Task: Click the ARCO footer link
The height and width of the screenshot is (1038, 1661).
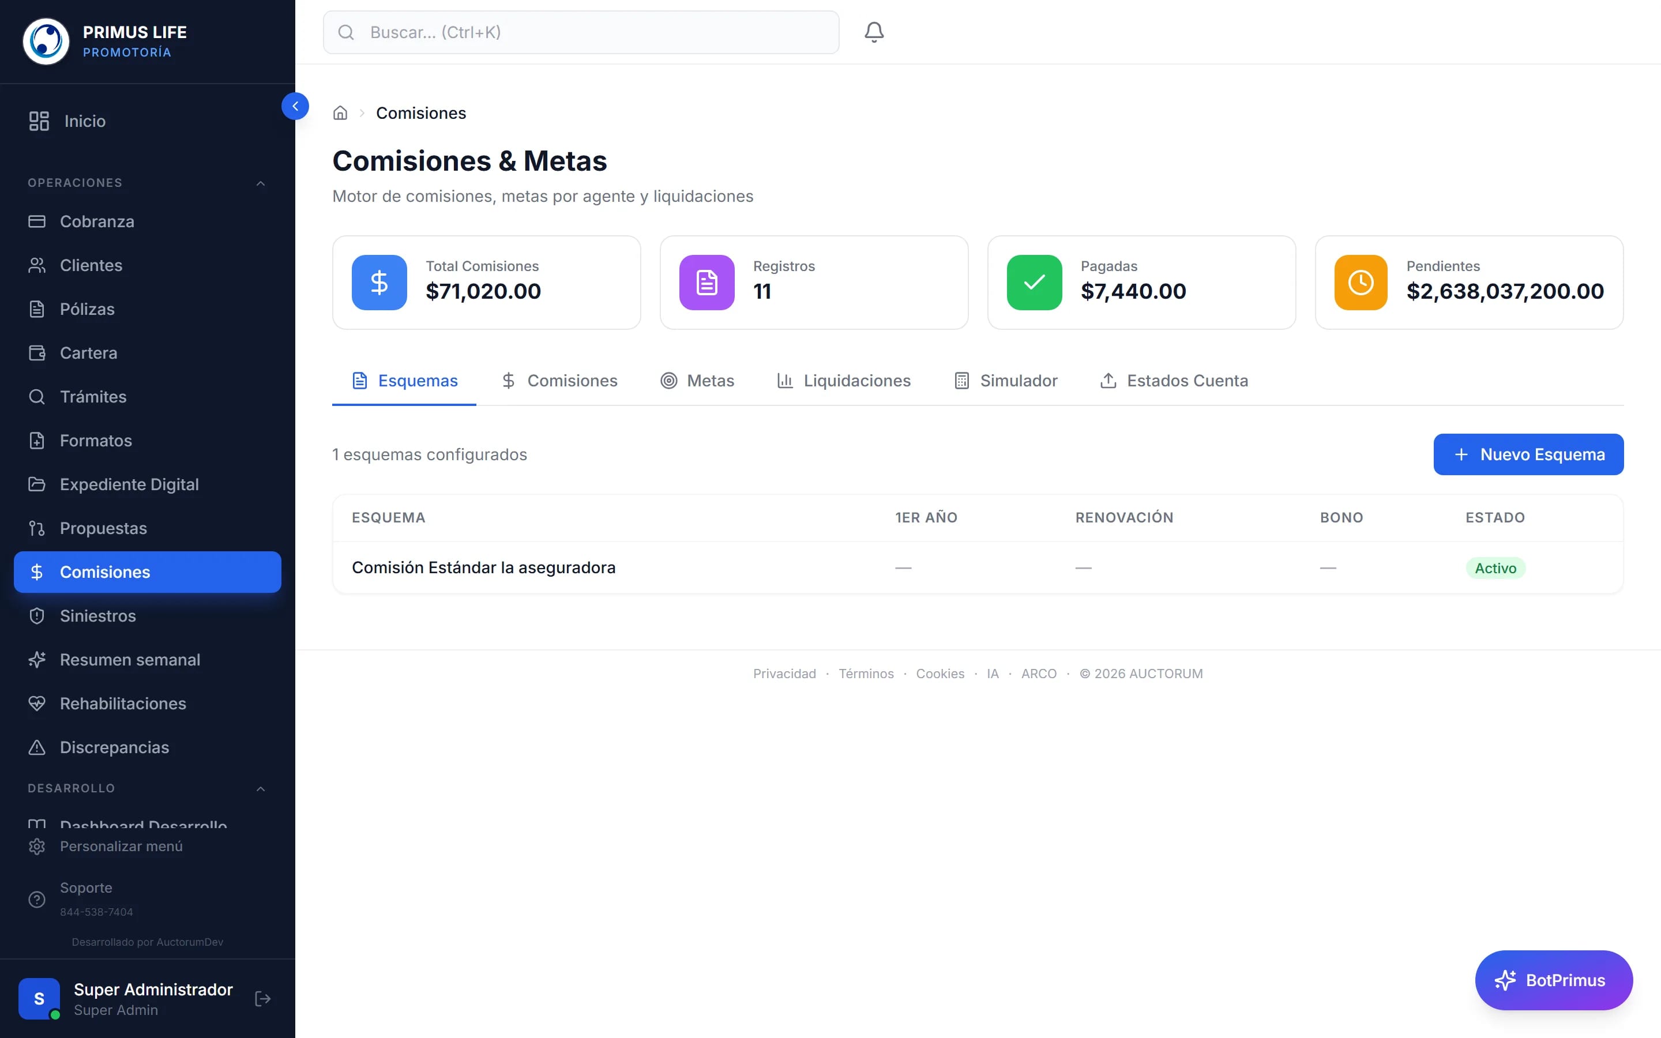Action: pyautogui.click(x=1039, y=674)
